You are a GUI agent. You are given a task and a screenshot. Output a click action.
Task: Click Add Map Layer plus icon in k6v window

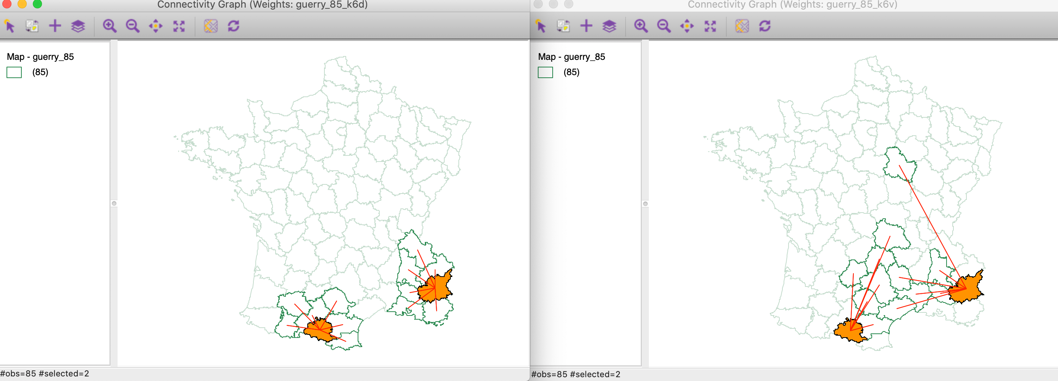tap(586, 26)
